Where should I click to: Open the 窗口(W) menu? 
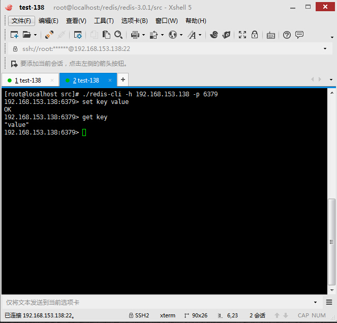(167, 21)
